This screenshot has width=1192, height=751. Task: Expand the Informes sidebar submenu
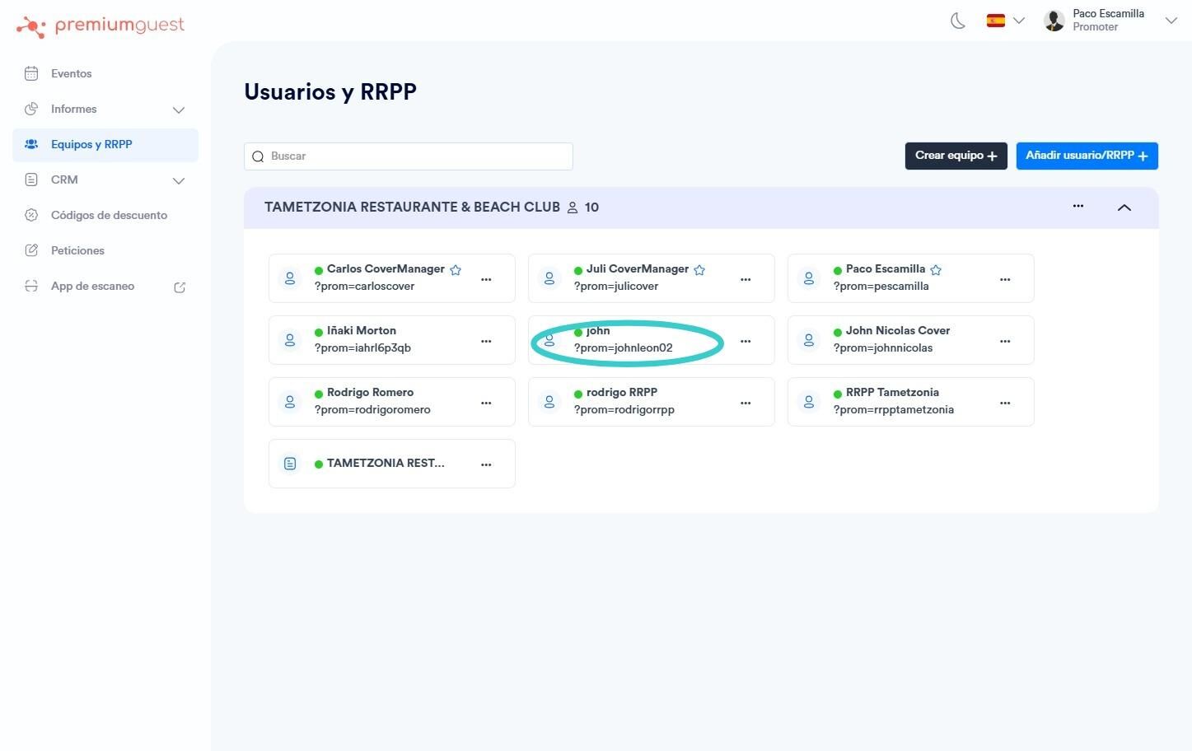pos(179,110)
